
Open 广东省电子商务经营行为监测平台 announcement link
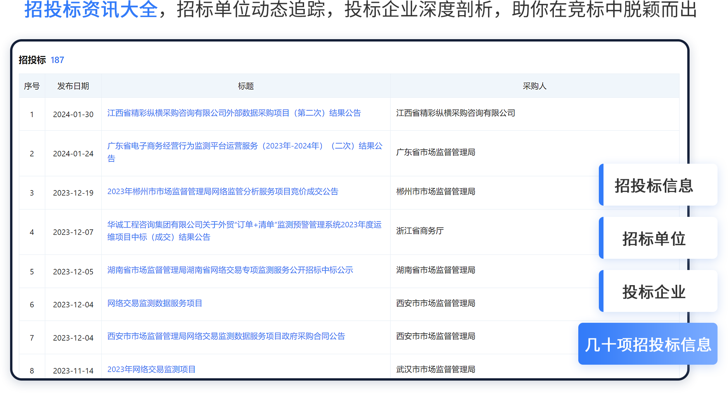244,146
